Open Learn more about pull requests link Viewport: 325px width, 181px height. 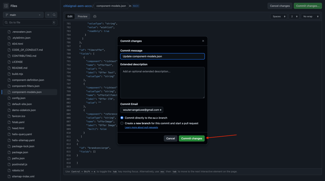pyautogui.click(x=141, y=128)
